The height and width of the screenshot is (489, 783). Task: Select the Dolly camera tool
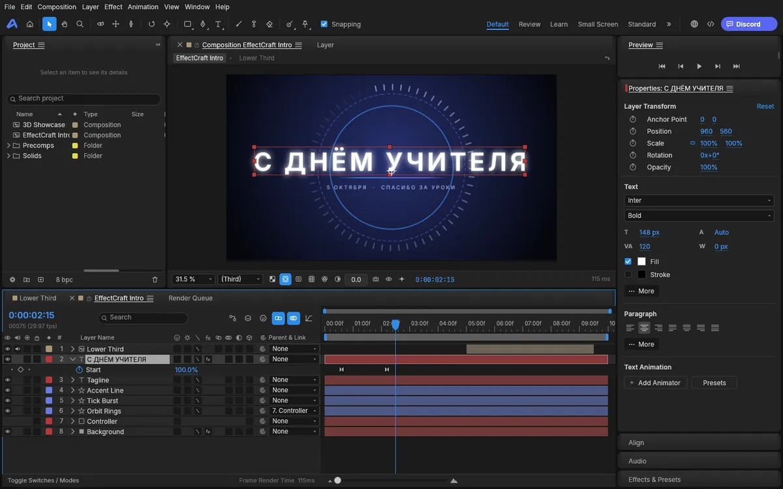[x=130, y=24]
